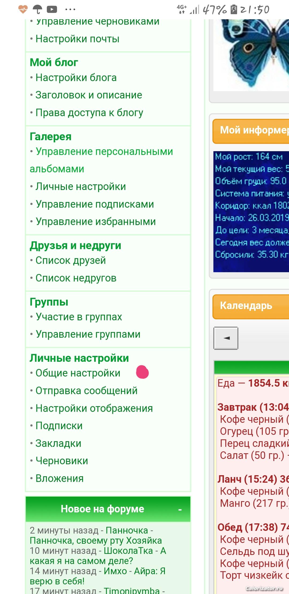Open 'Настройки почты' link
The image size is (289, 594).
pyautogui.click(x=77, y=39)
